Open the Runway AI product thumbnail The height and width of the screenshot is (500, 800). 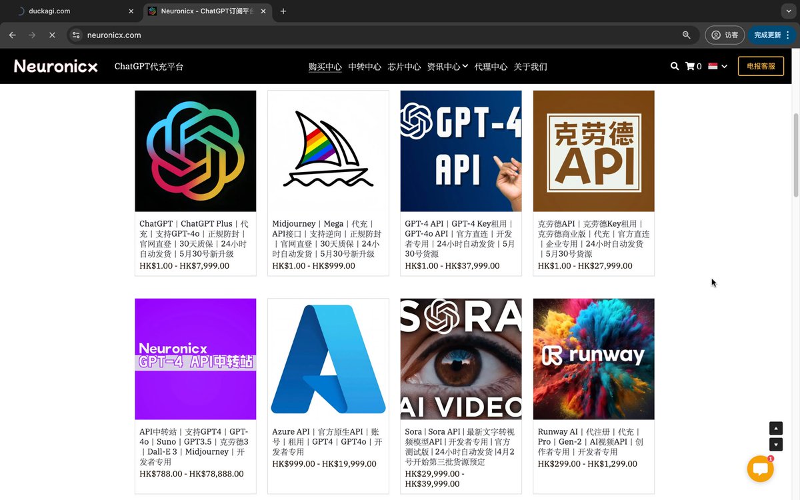pyautogui.click(x=593, y=359)
